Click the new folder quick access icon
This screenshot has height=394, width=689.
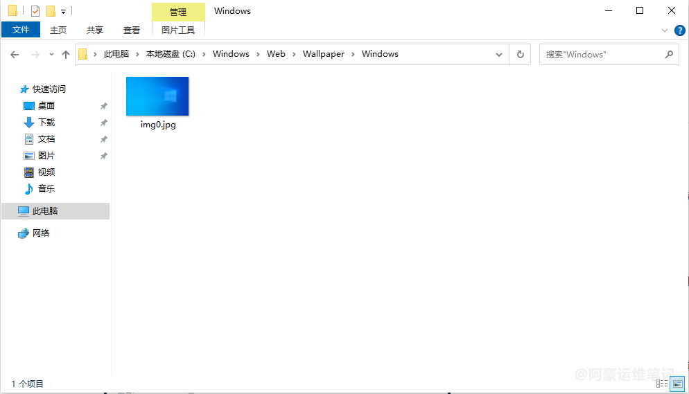(51, 11)
